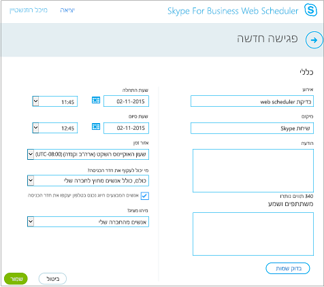Expand the 11:45 start time dropdown

point(35,101)
